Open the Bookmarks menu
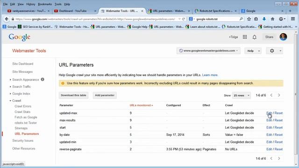The image size is (299, 168). (x=45, y=4)
